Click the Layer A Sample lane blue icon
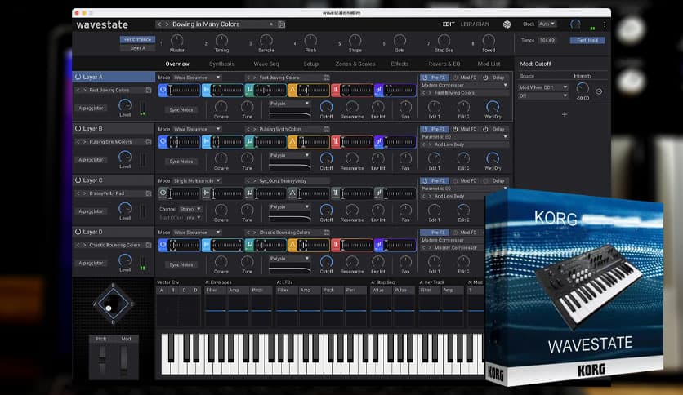683x395 pixels. 206,90
